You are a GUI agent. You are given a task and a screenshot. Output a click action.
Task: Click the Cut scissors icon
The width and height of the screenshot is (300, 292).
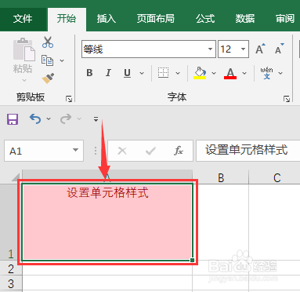click(48, 42)
